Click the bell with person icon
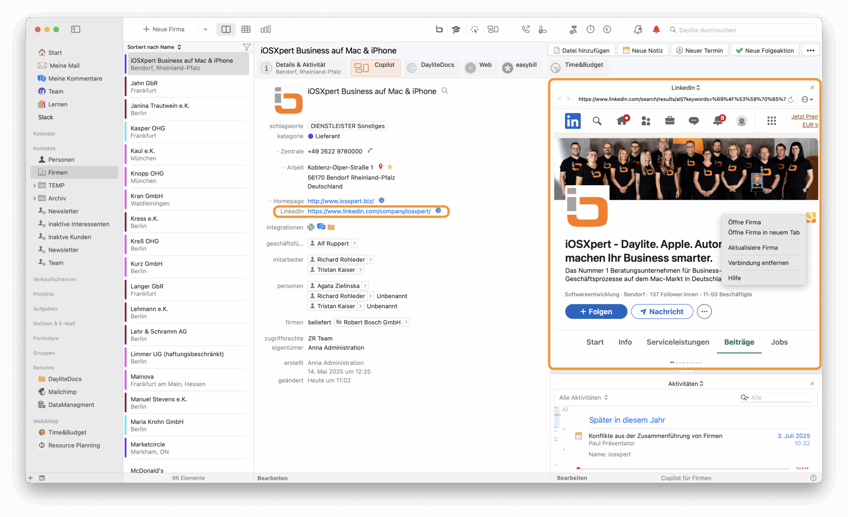The height and width of the screenshot is (517, 848). click(x=638, y=29)
